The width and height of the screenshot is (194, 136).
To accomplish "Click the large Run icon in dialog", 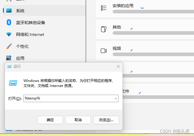I will [x=13, y=83].
